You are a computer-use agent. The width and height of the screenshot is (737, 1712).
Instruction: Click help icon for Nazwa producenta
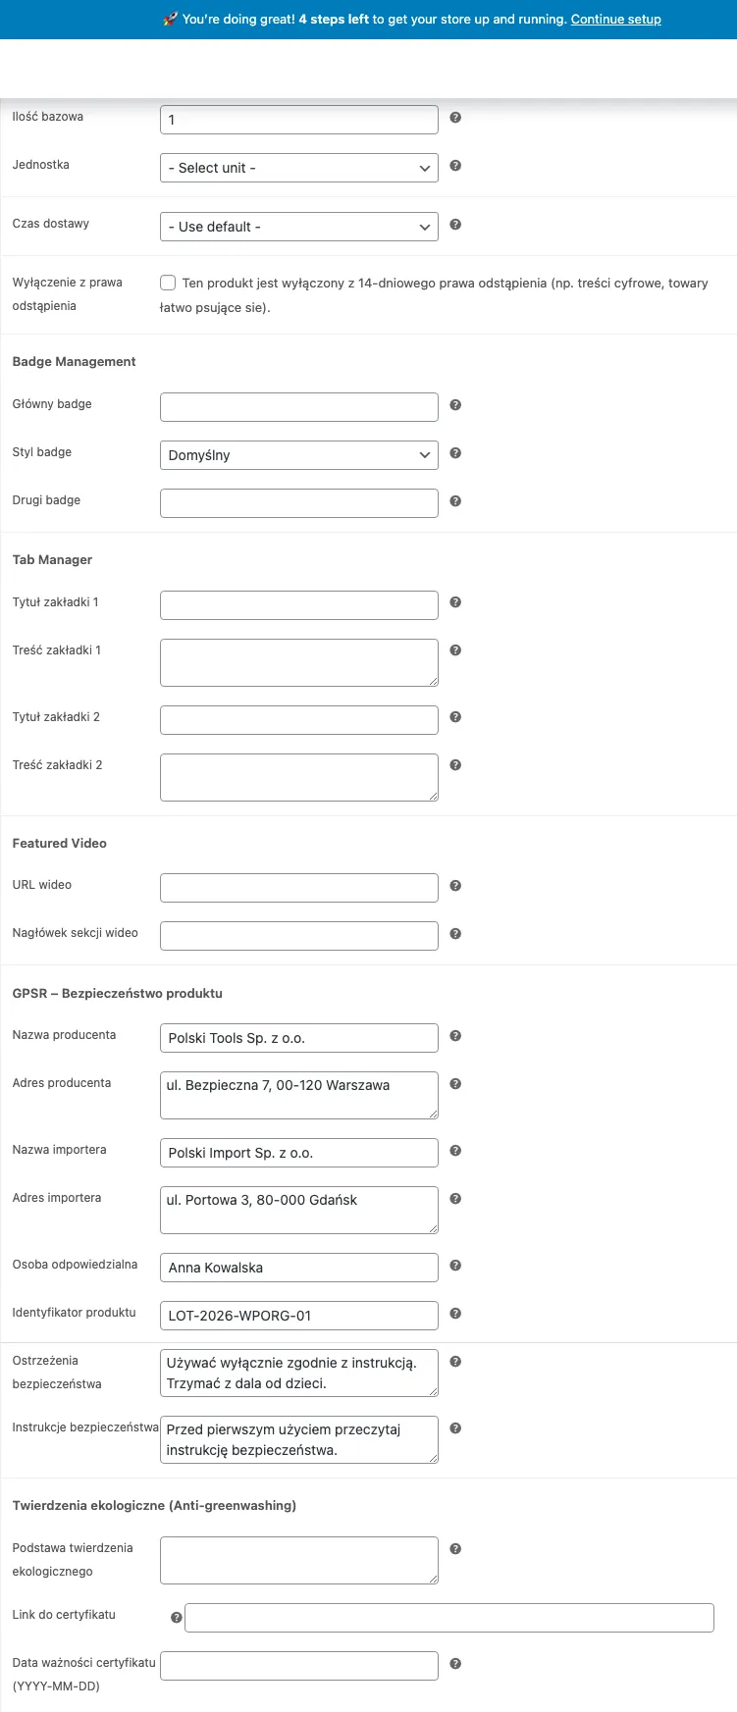(x=454, y=1036)
